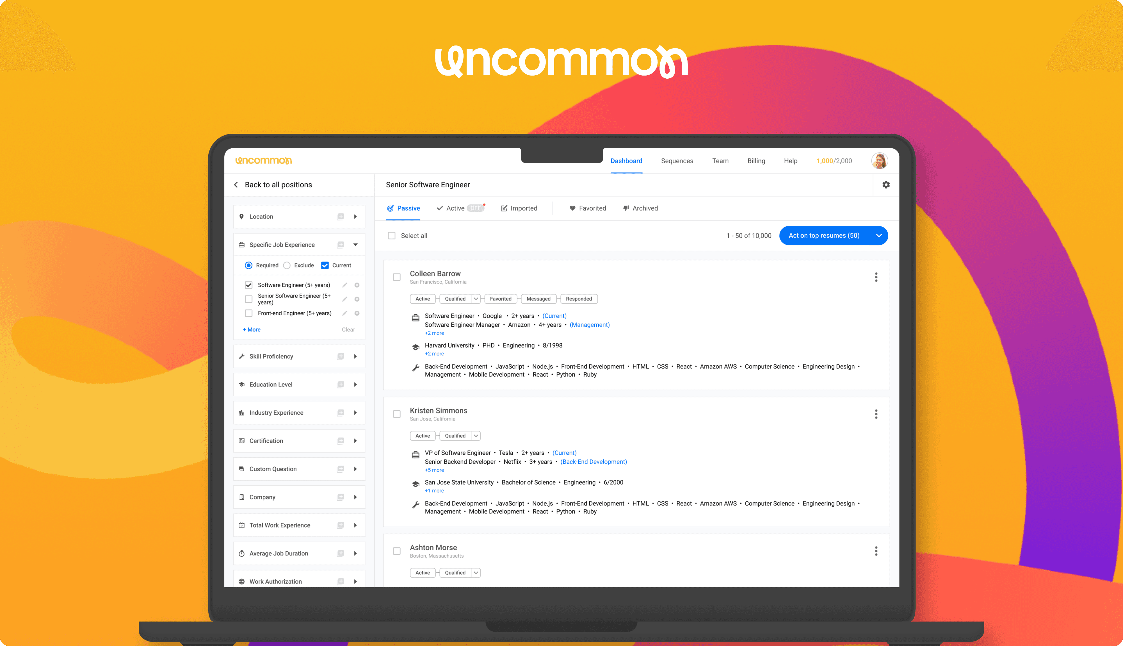Expand the Education Level filter
The width and height of the screenshot is (1123, 646).
pyautogui.click(x=355, y=385)
